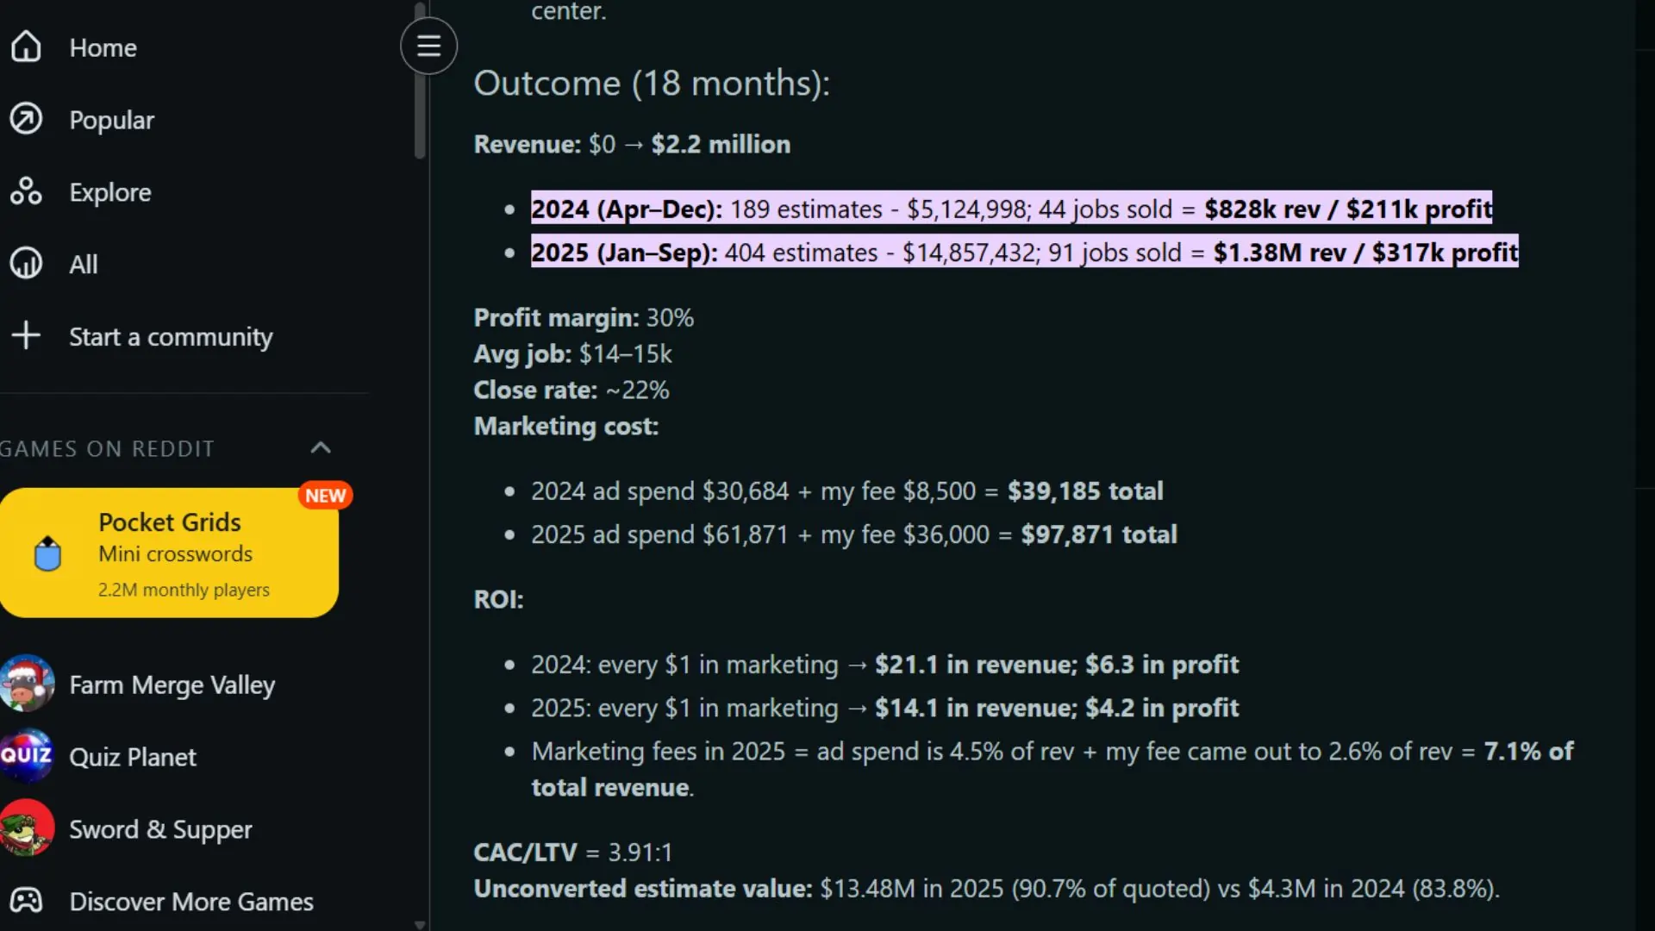Viewport: 1655px width, 931px height.
Task: Open Sword & Supper via its character icon
Action: (x=27, y=828)
